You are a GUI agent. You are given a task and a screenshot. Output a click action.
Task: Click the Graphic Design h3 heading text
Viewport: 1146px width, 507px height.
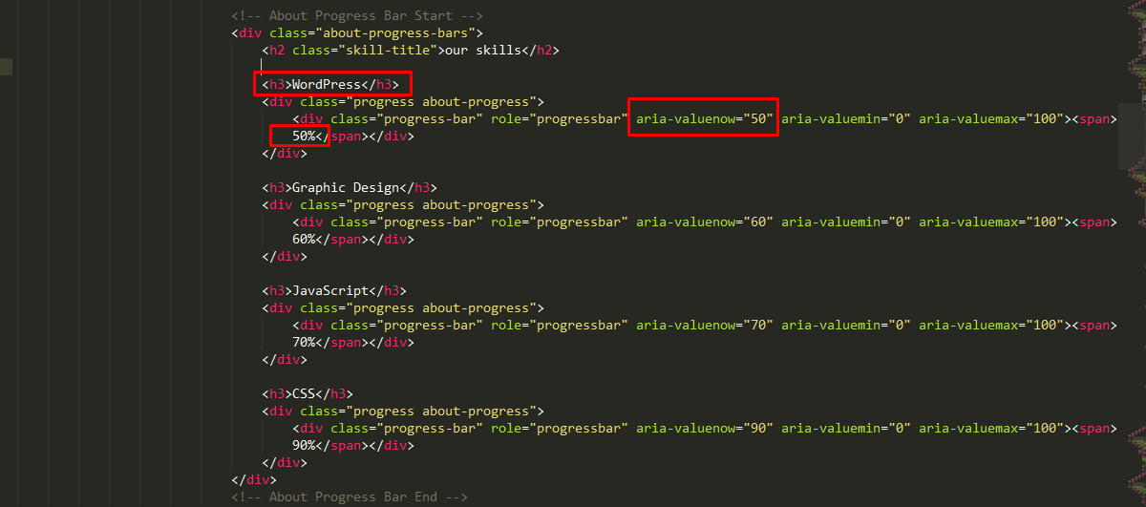click(346, 188)
